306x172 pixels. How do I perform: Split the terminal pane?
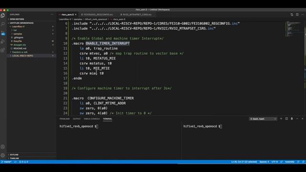[286, 118]
